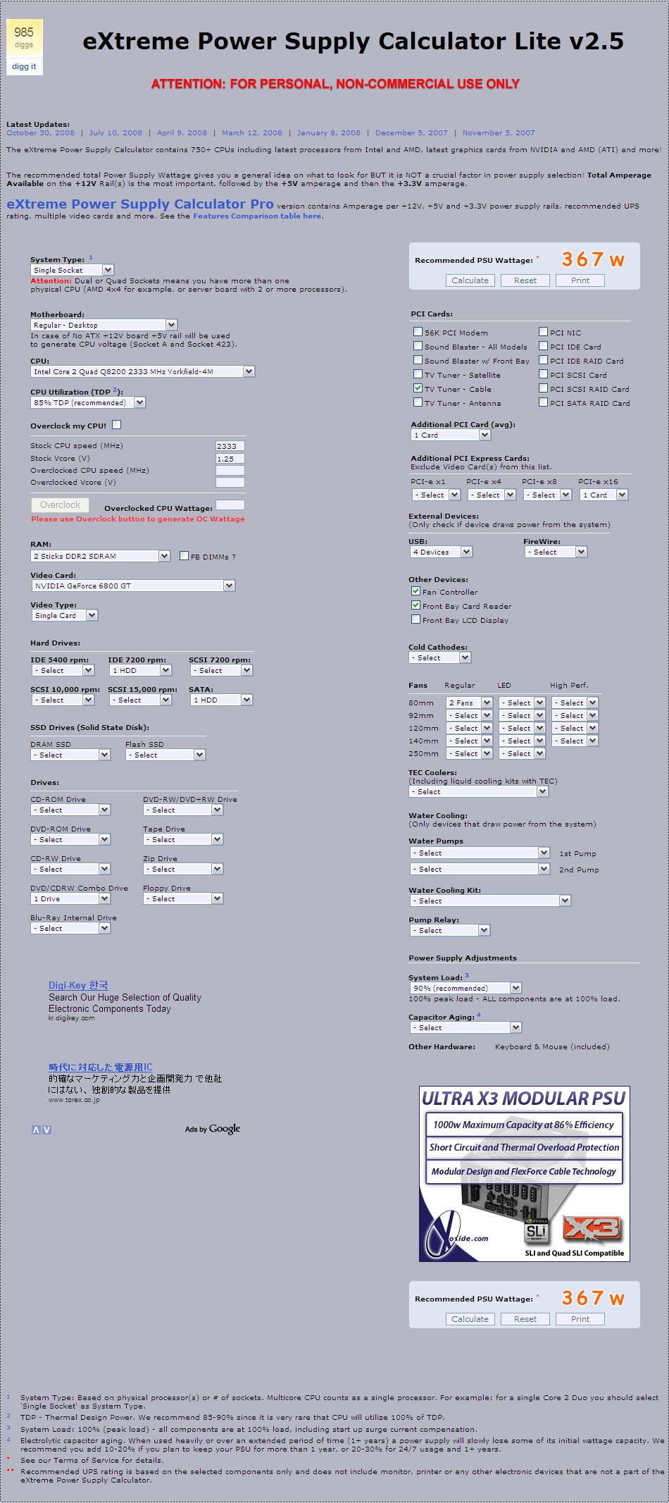Open the PCI-e x16 dropdown

(604, 495)
